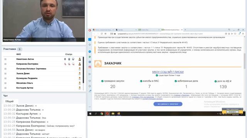Click the ФИО column header
The image size is (247, 138).
(x=19, y=54)
